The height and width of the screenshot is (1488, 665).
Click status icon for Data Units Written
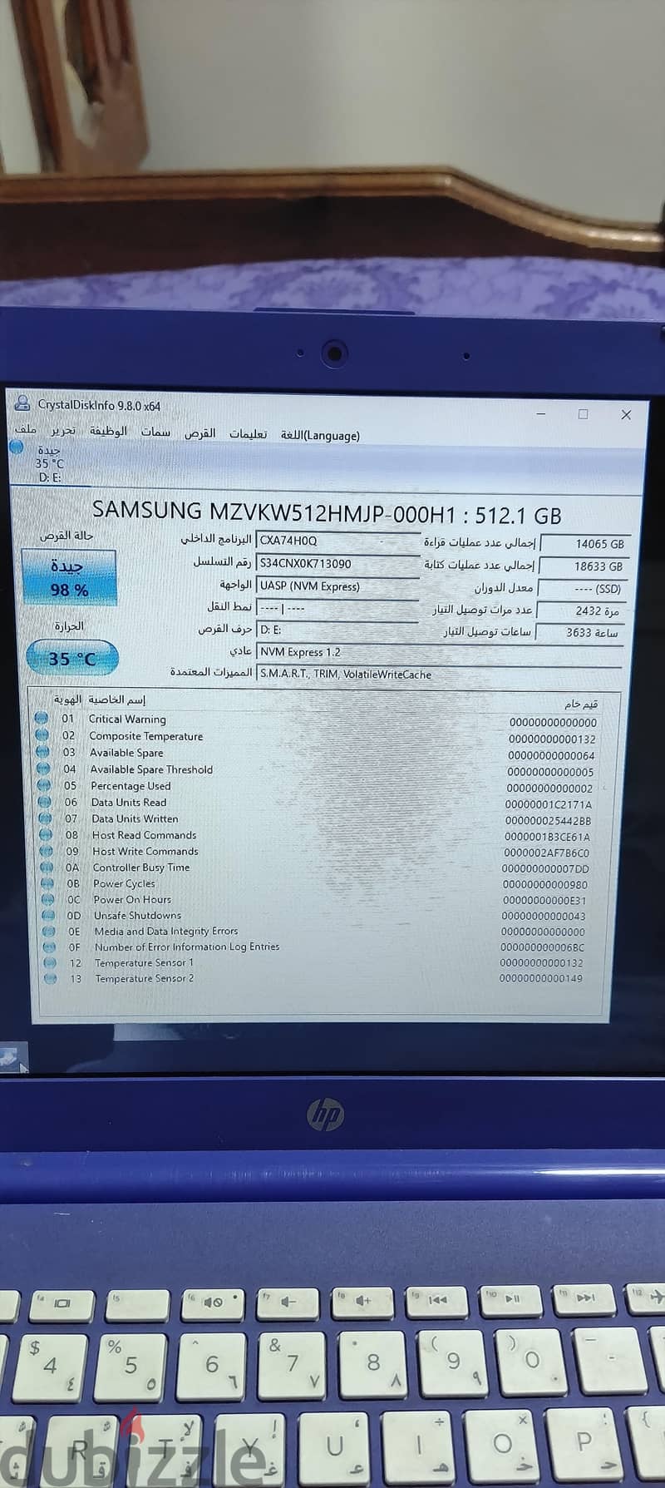(x=47, y=818)
